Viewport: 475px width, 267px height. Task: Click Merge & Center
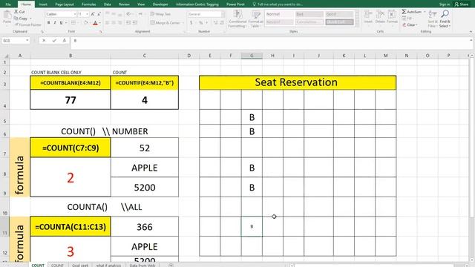pyautogui.click(x=165, y=23)
